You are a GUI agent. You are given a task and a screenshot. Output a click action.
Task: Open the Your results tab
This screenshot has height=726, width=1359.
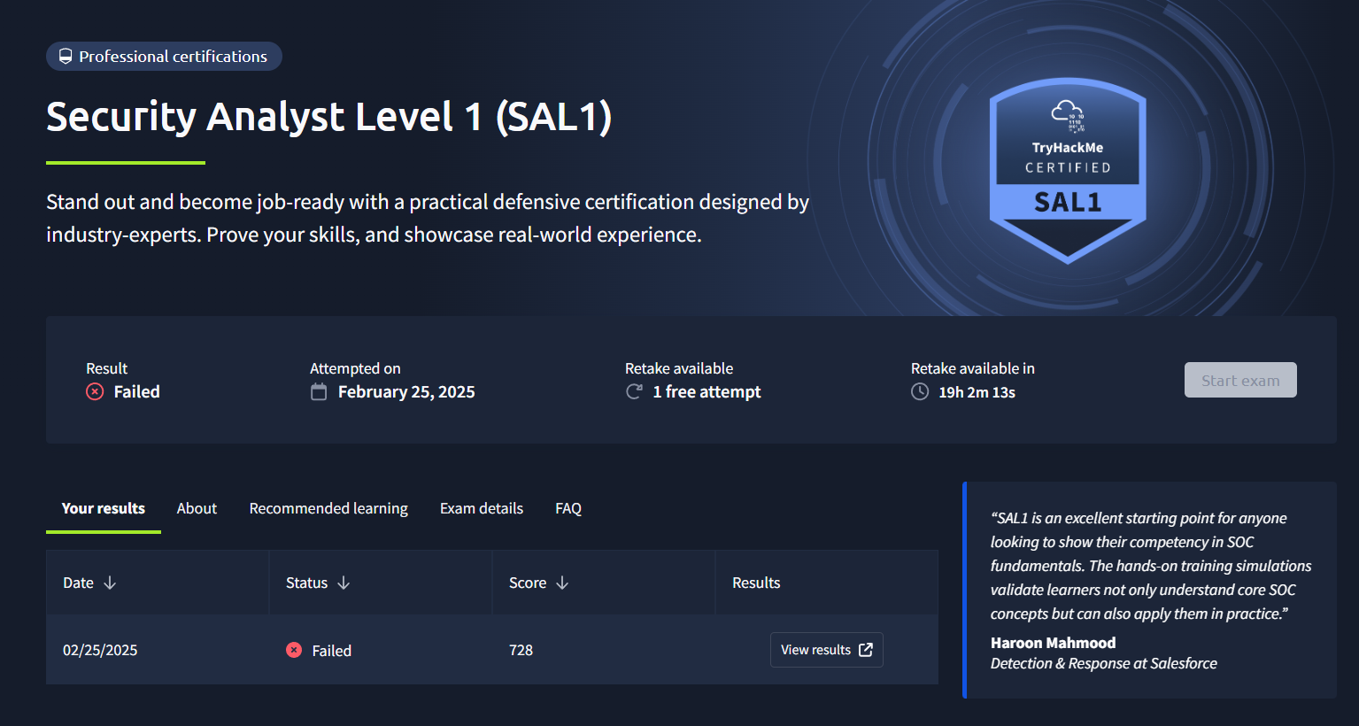point(104,508)
